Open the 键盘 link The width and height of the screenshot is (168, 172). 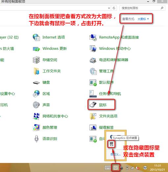pyautogui.click(x=46, y=82)
